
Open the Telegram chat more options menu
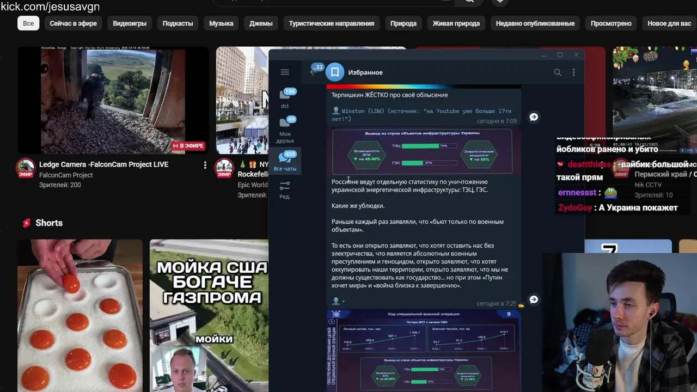(573, 72)
